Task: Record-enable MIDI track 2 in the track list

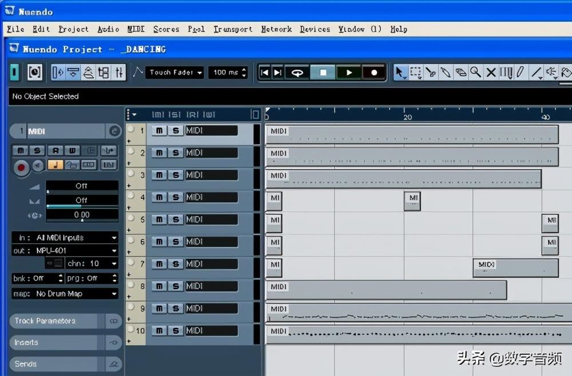Action: pyautogui.click(x=131, y=151)
